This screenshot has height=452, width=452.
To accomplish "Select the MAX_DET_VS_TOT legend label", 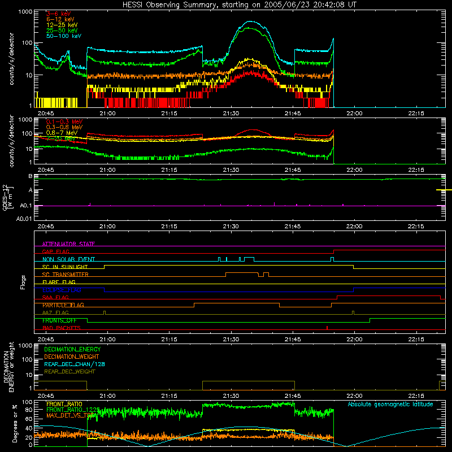I will tap(71, 415).
